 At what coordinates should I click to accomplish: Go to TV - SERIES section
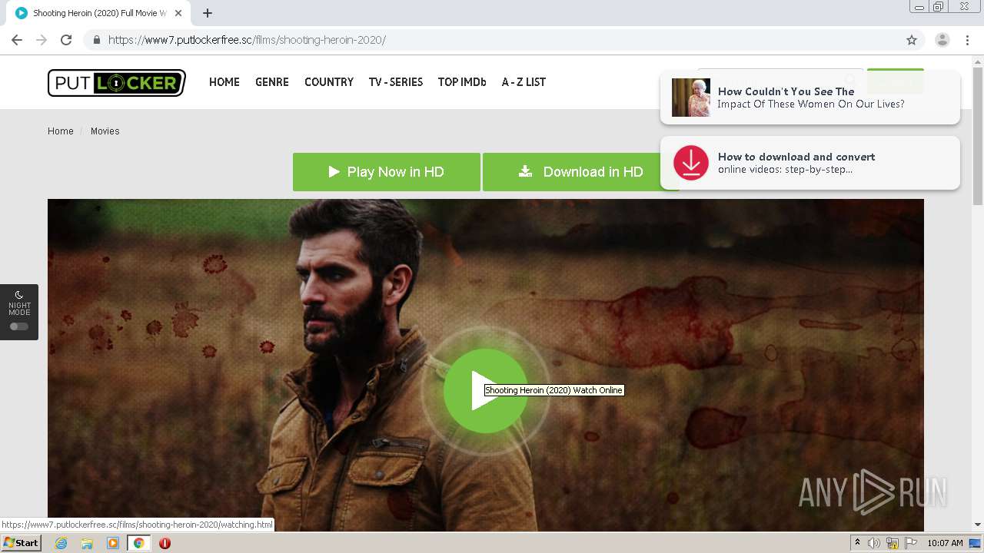point(396,82)
